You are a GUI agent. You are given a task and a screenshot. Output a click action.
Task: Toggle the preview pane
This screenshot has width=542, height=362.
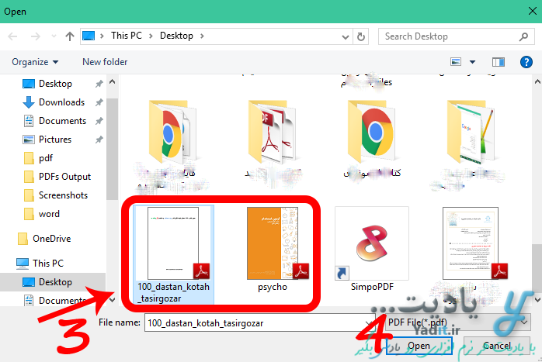(x=498, y=62)
